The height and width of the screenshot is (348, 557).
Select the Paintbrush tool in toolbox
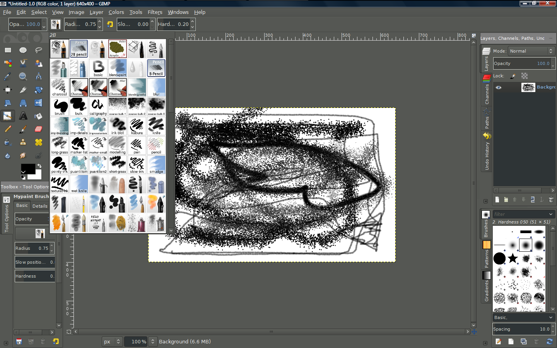click(23, 129)
